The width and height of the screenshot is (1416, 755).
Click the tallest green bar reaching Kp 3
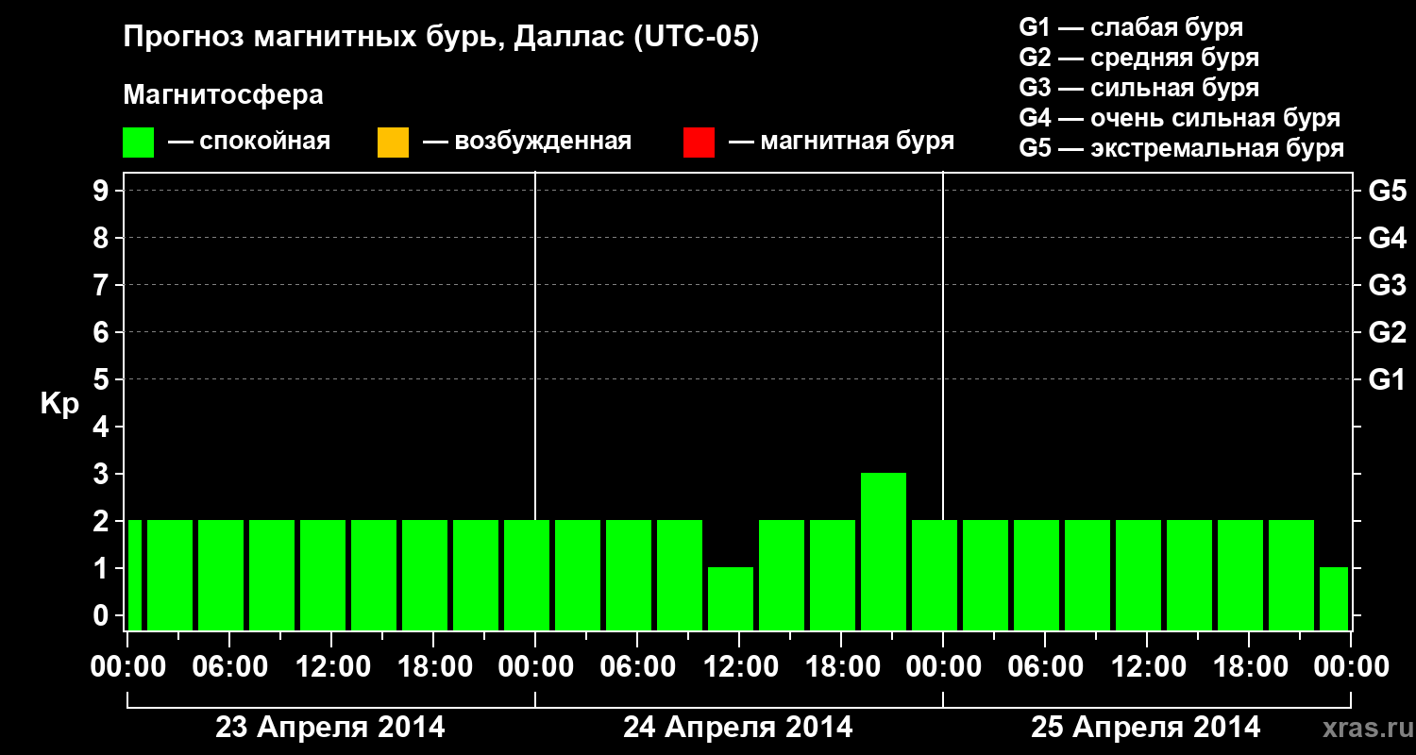click(x=884, y=551)
